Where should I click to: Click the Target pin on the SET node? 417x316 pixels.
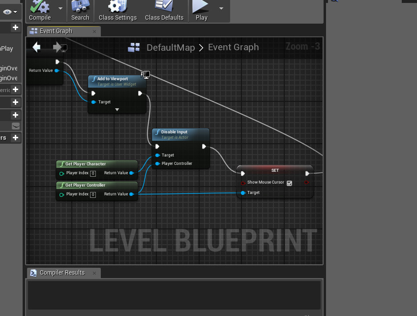(243, 193)
